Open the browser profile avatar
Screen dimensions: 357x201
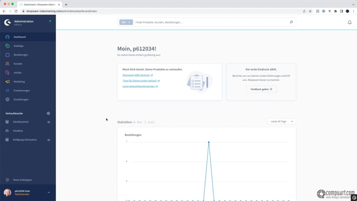pyautogui.click(x=348, y=11)
